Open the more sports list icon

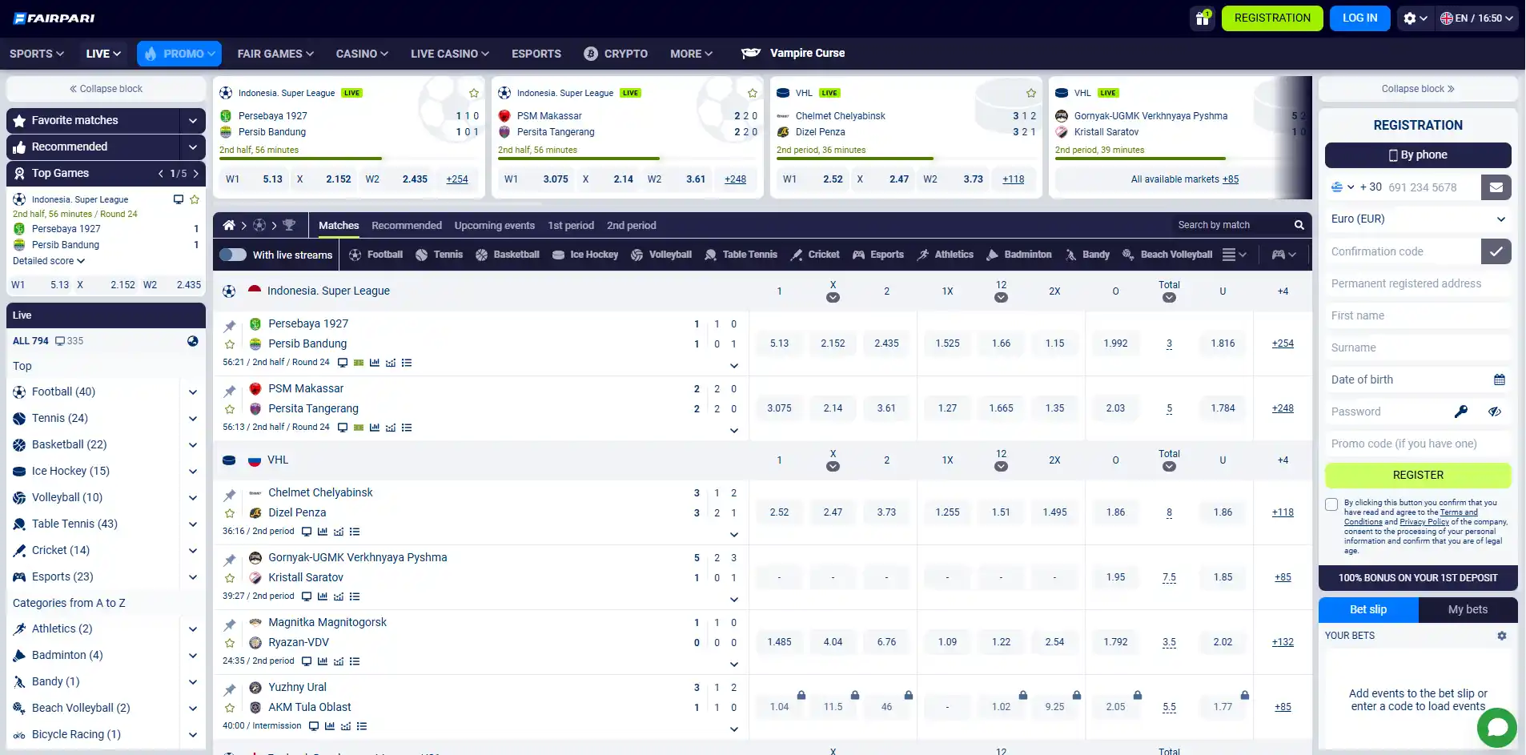point(1235,255)
